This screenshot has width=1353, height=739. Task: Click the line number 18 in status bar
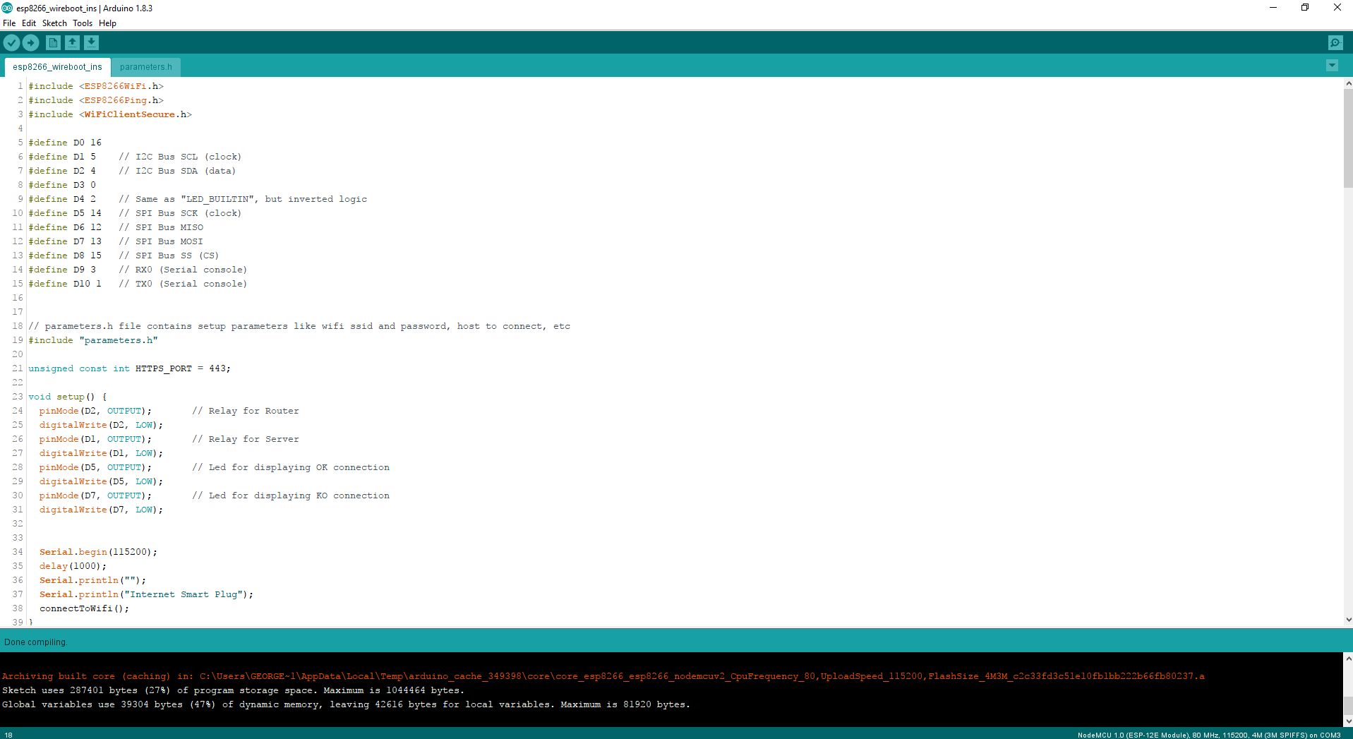pos(8,735)
